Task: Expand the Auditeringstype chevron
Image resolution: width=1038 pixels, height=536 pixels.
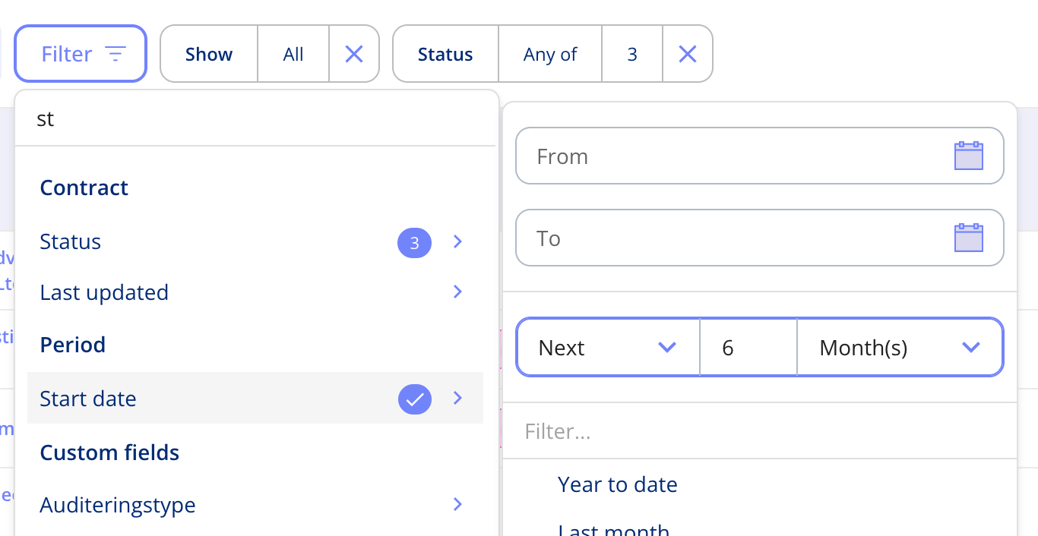Action: point(457,504)
